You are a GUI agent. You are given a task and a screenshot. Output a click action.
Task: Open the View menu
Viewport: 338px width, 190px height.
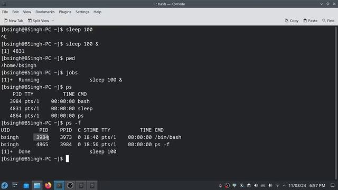(27, 12)
